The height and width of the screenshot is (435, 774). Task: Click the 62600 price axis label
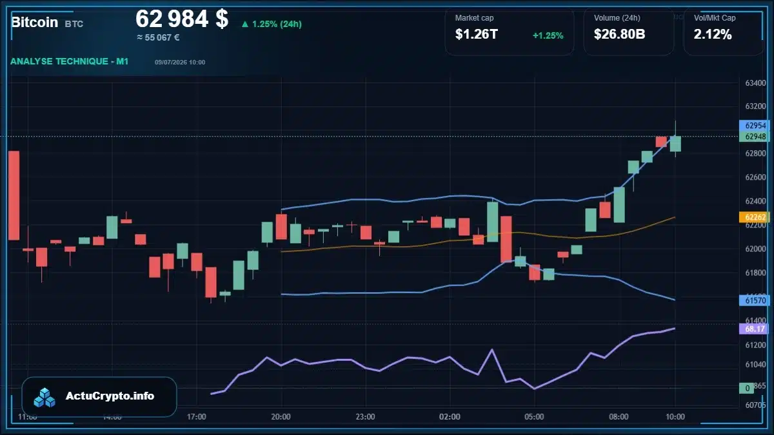[755, 177]
